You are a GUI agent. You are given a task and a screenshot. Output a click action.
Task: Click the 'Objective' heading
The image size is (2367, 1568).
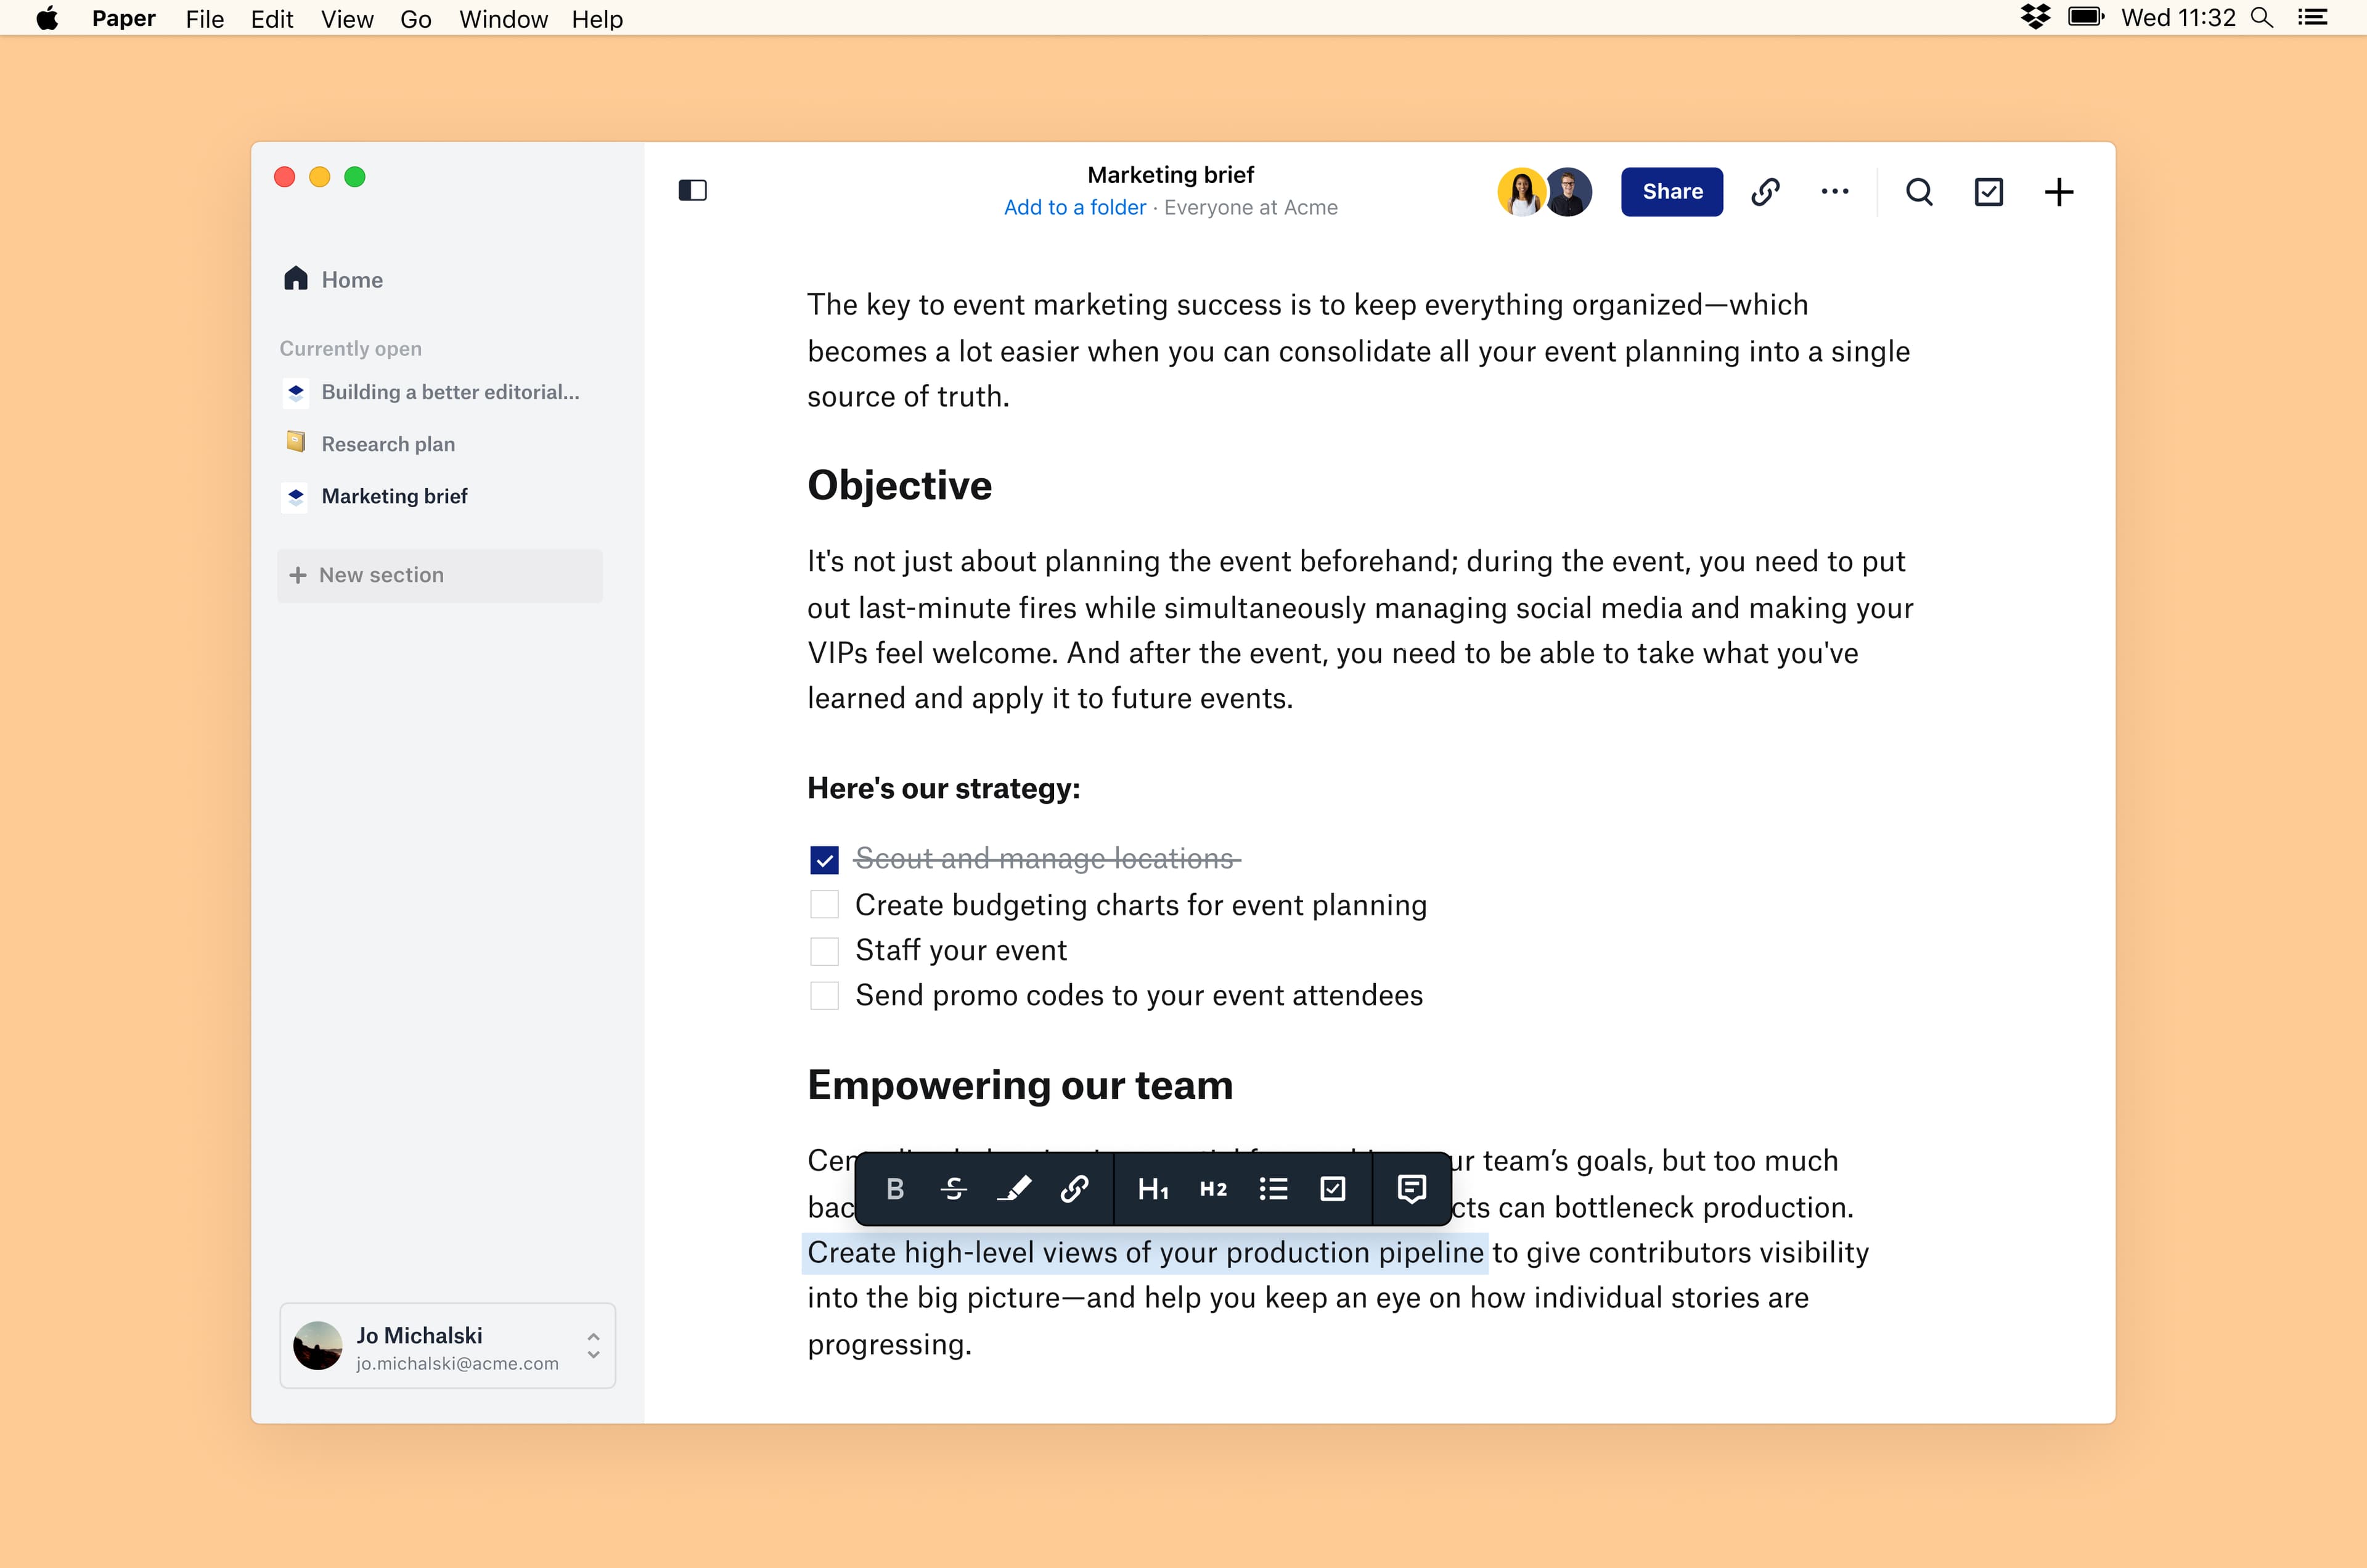coord(899,485)
